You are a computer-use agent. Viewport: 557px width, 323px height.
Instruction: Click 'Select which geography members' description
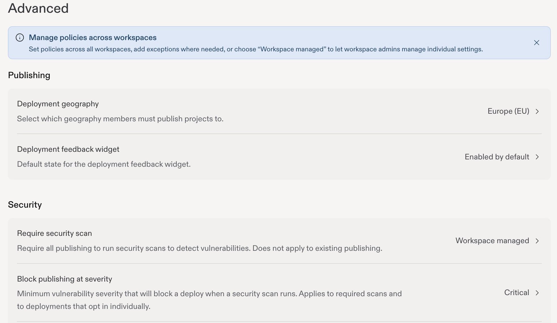pyautogui.click(x=120, y=119)
